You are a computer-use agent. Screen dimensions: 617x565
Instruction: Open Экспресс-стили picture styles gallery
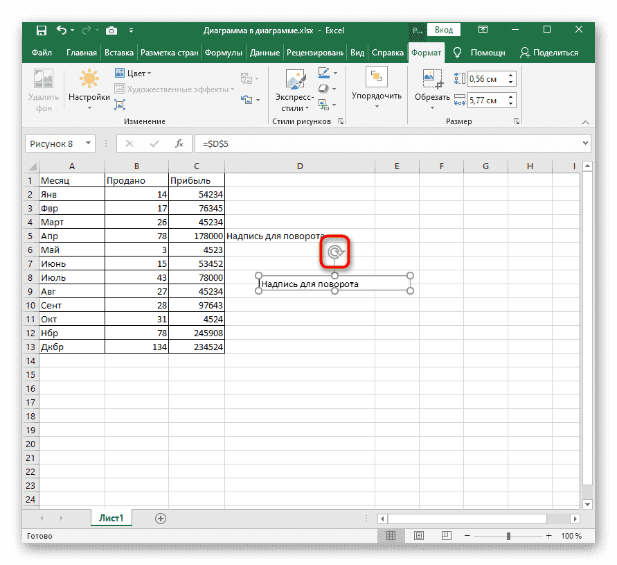point(294,90)
